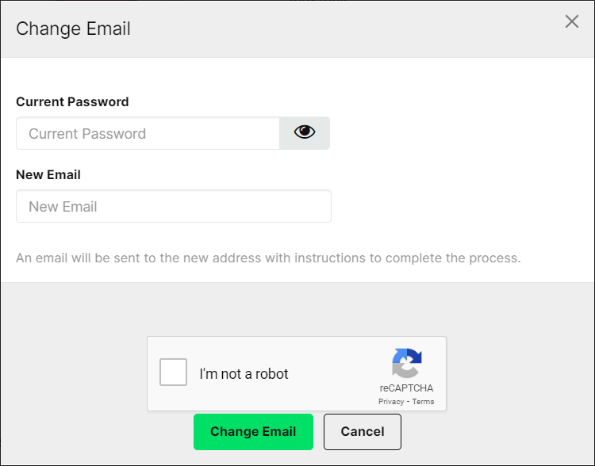This screenshot has width=595, height=466.
Task: Click the gray instructions sentence about the new address
Action: pos(268,258)
